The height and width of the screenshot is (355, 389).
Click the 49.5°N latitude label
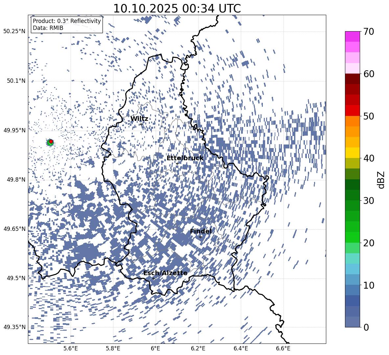pyautogui.click(x=16, y=278)
